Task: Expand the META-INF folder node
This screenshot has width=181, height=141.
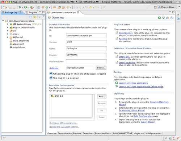Action: (x=8, y=37)
